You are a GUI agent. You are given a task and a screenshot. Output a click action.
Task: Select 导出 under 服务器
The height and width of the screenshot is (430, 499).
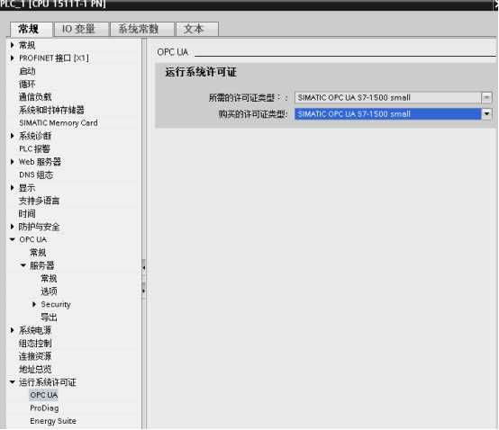49,318
